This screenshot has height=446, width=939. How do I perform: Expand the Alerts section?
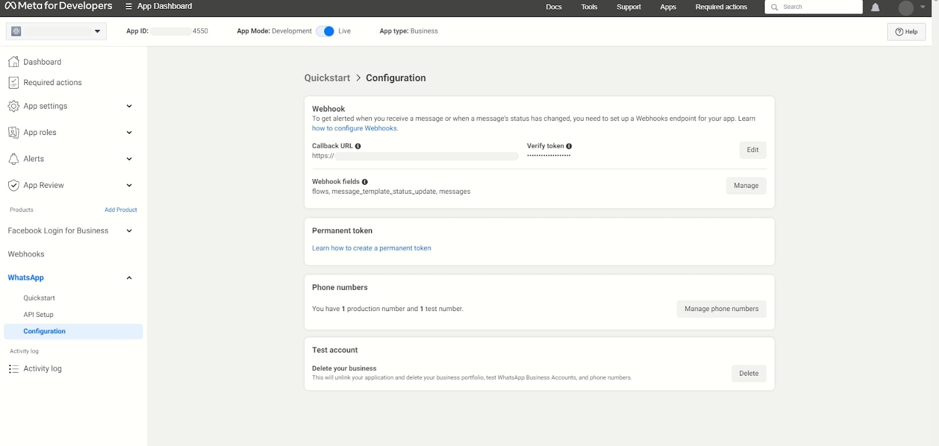129,159
